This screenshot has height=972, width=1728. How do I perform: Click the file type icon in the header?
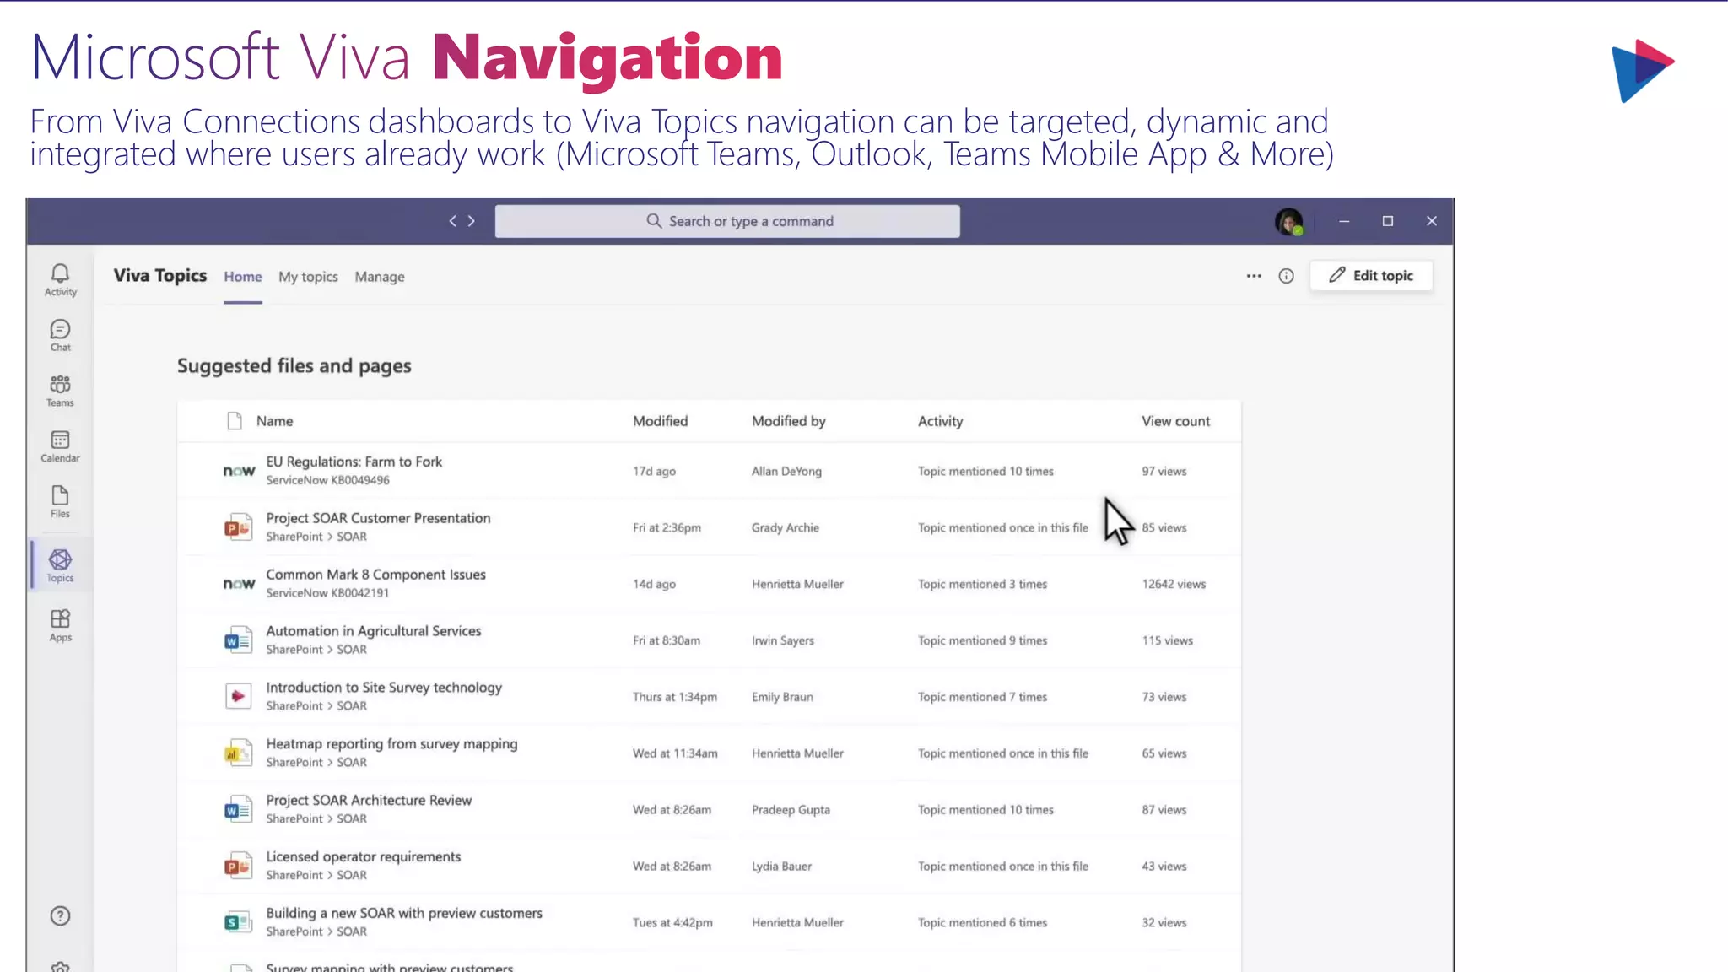pyautogui.click(x=235, y=421)
